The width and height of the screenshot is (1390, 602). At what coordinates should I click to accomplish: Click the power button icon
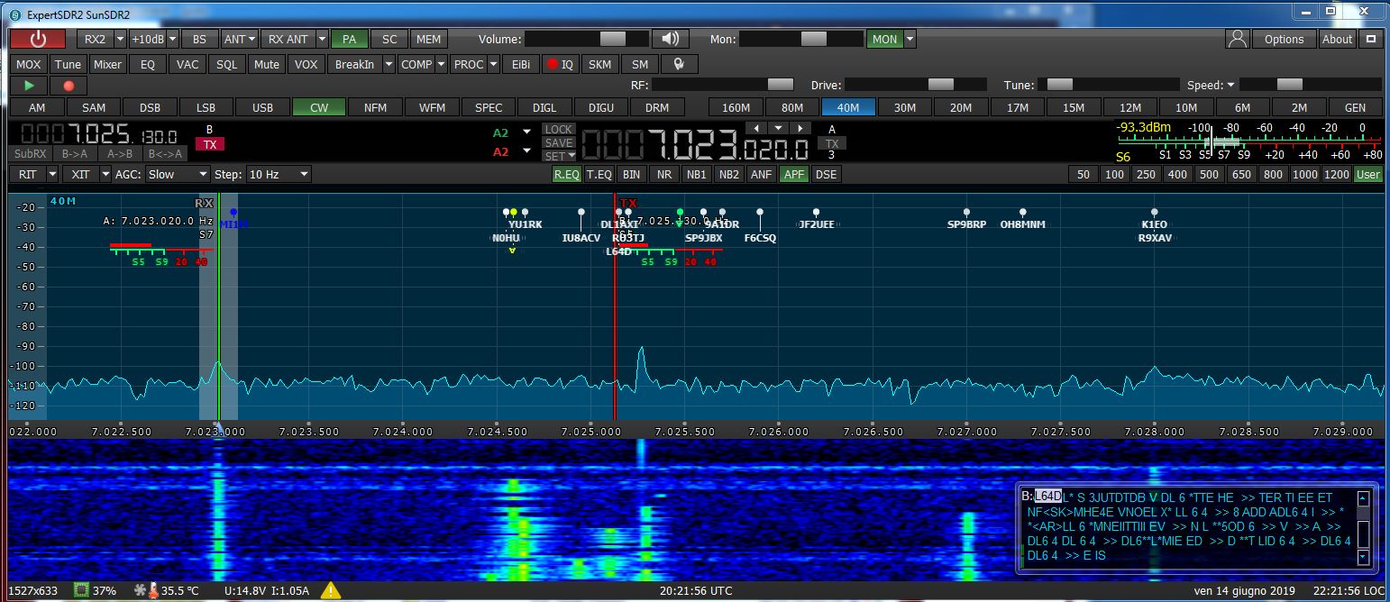(37, 39)
